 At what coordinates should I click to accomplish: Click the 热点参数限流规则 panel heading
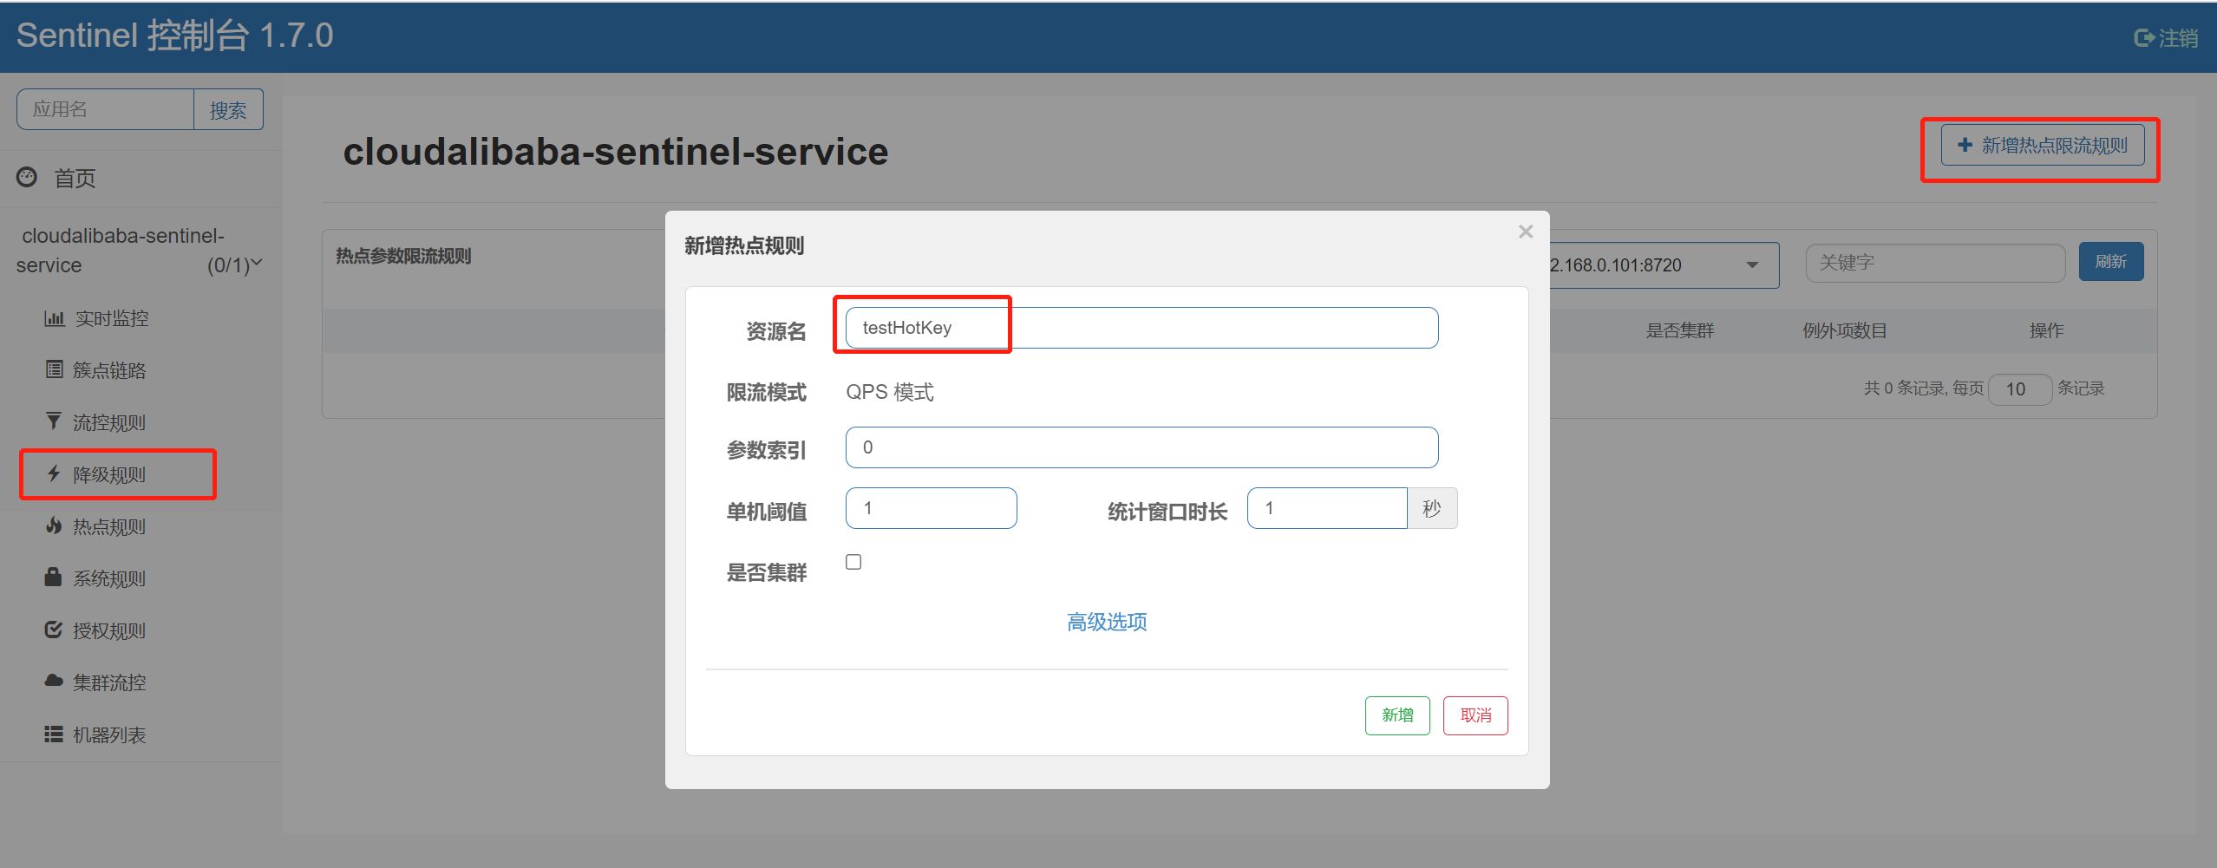pos(403,256)
